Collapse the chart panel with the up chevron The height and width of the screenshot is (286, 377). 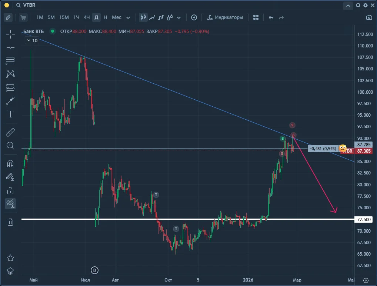[348, 5]
